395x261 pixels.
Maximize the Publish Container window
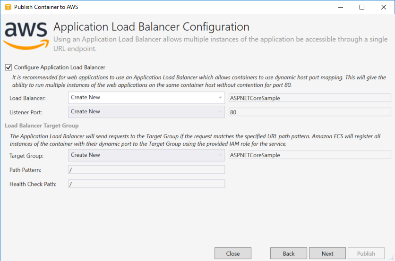[x=362, y=7]
